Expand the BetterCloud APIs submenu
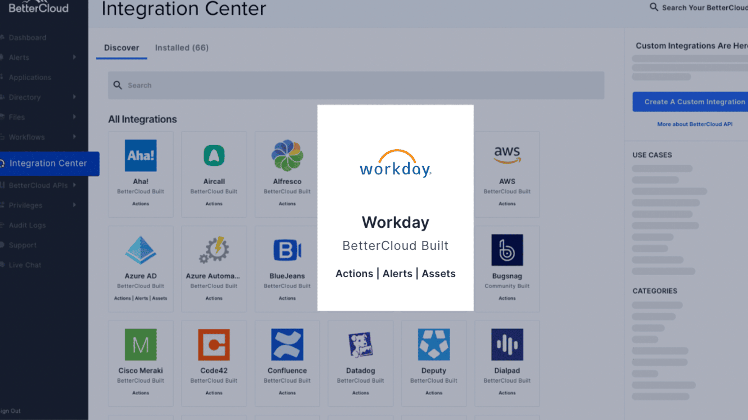 (x=75, y=185)
